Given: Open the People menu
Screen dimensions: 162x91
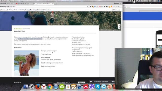Looking at the screenshot, I should (x=11, y=1).
